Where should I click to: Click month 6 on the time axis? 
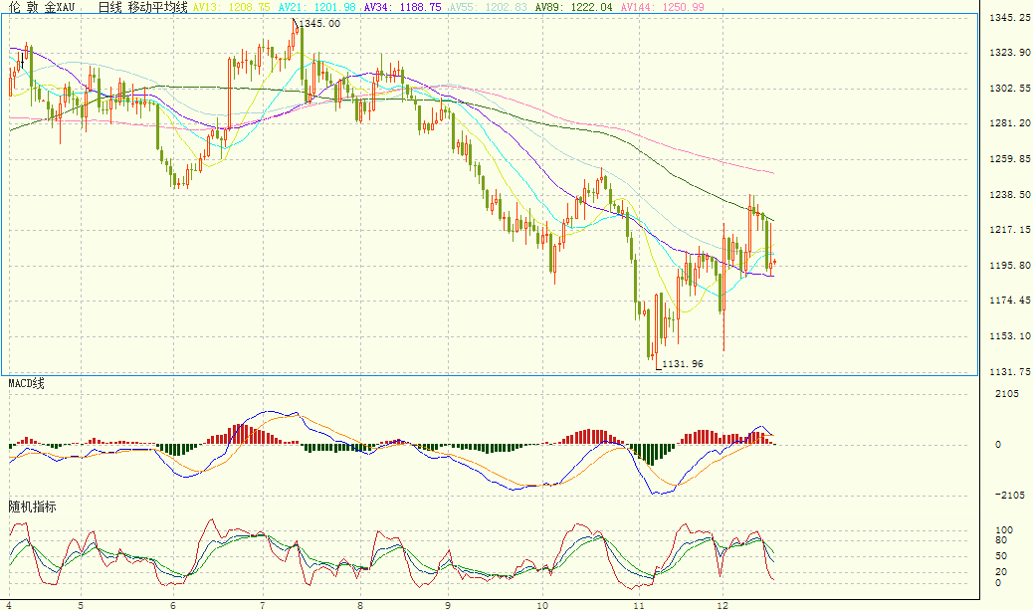(173, 605)
